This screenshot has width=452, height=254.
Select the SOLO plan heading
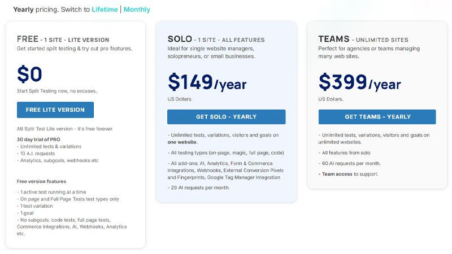click(x=180, y=40)
